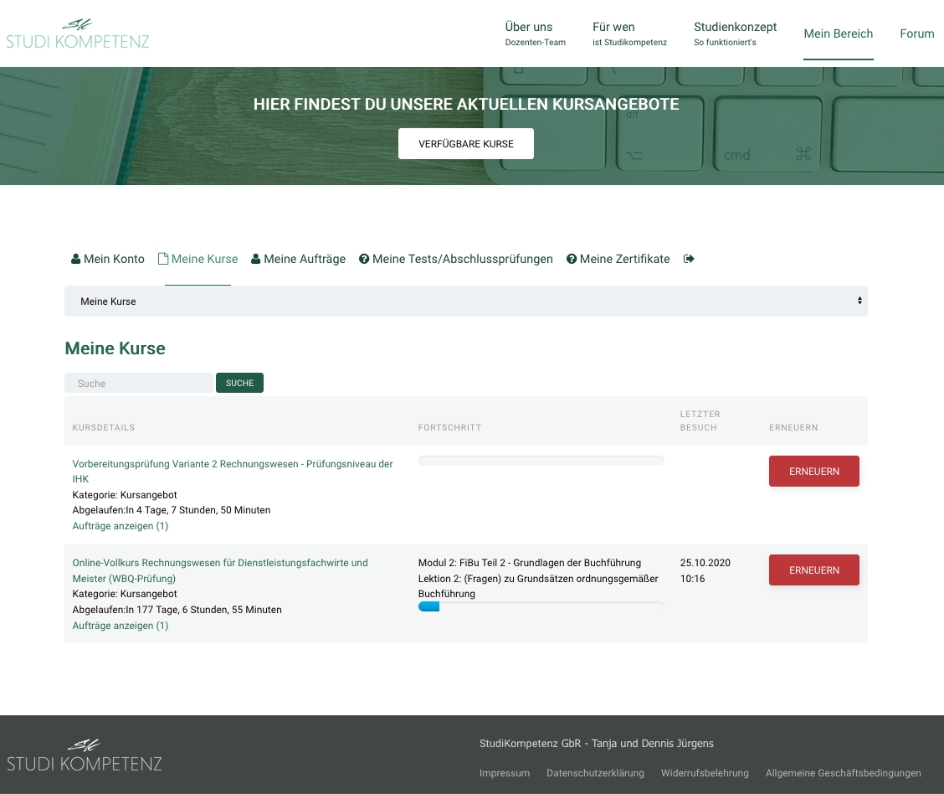Open the Mein Konto tab

108,259
